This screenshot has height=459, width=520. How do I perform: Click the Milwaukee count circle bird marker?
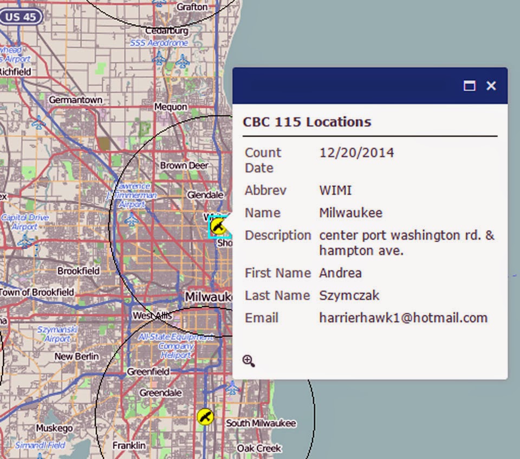[218, 227]
